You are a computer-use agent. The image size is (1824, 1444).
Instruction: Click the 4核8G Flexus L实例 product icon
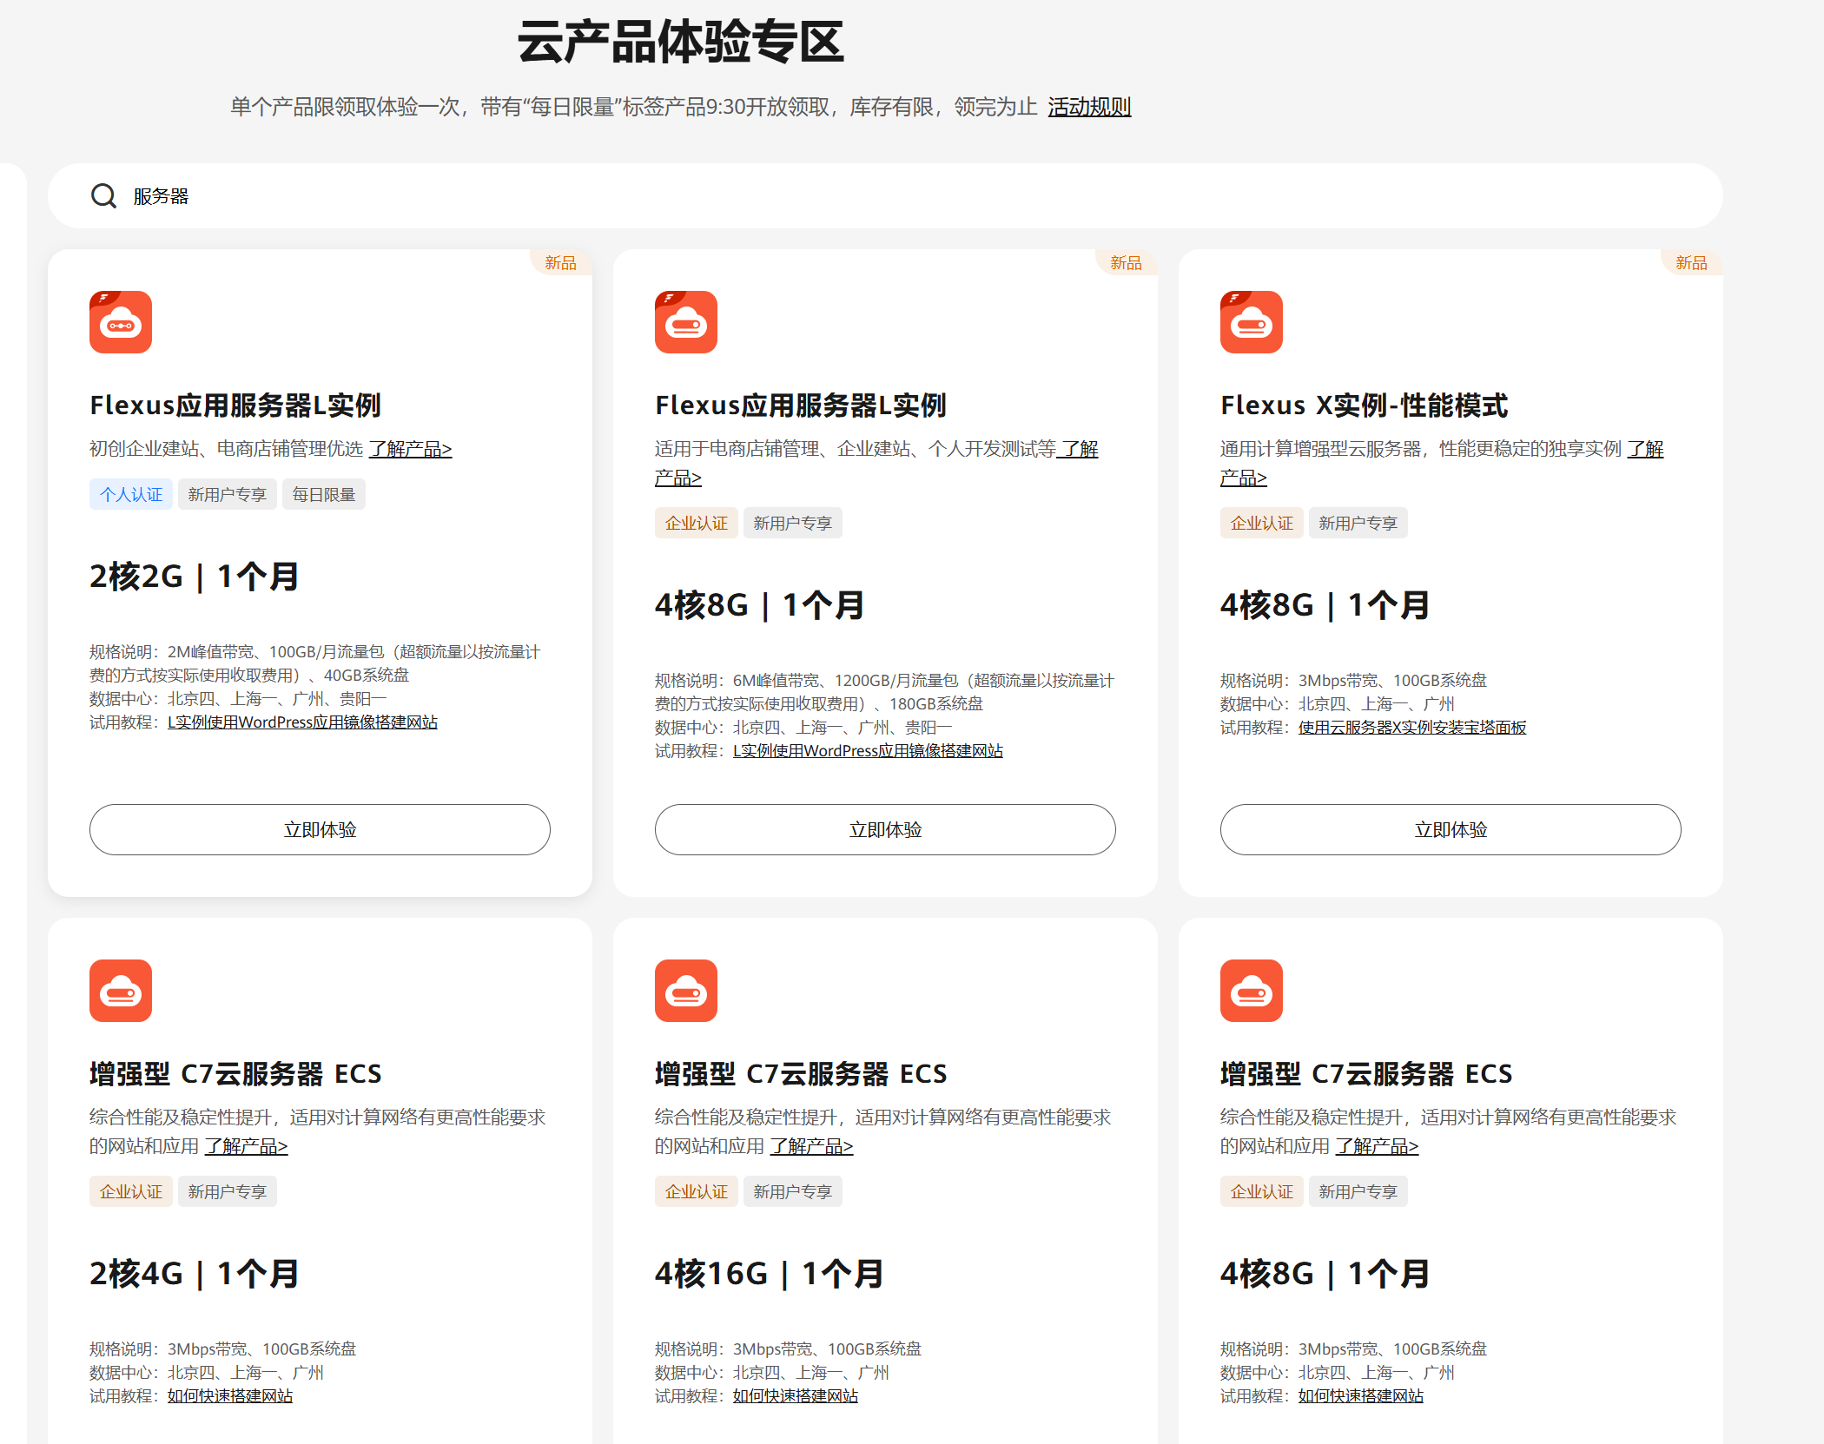coord(686,322)
